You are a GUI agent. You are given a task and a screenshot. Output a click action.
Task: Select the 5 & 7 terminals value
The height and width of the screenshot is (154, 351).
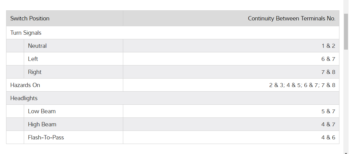pyautogui.click(x=328, y=111)
